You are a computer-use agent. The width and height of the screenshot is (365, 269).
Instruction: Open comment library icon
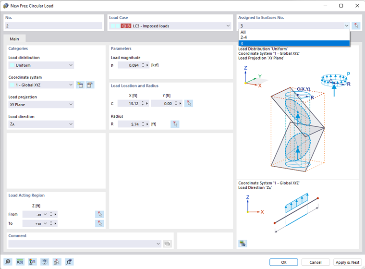[167, 244]
